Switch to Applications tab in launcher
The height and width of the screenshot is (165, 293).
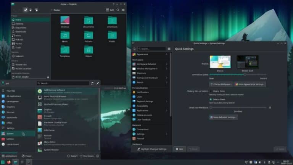tap(9, 156)
